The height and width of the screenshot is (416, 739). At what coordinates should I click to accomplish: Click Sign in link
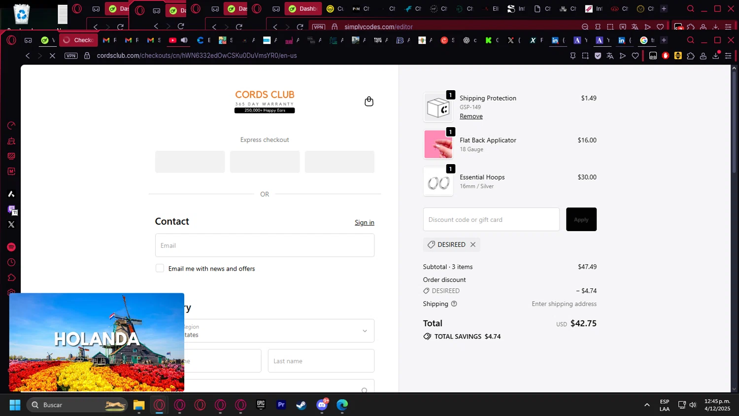365,222
